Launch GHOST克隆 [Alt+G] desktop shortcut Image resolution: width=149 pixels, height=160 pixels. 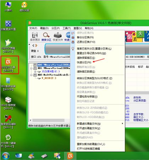tap(8, 46)
